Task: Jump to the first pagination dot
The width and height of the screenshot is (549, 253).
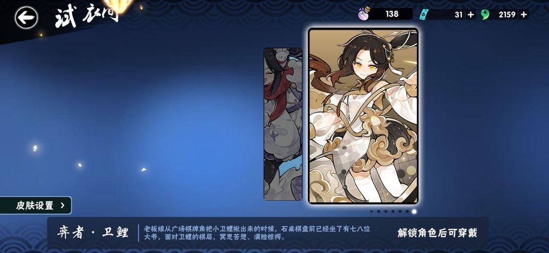Action: (x=372, y=211)
